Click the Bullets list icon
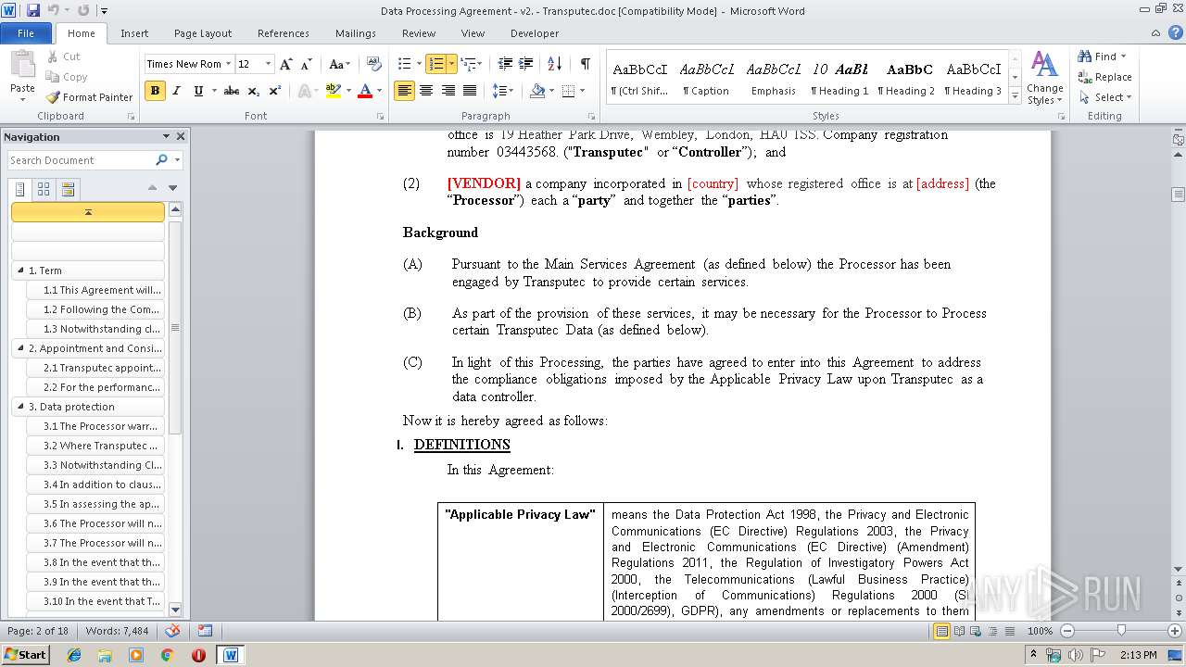Image resolution: width=1186 pixels, height=667 pixels. (404, 64)
